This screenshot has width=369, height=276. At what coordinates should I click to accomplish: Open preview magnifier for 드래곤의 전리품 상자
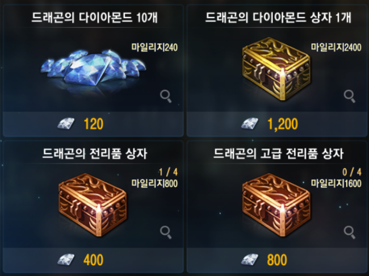166,232
